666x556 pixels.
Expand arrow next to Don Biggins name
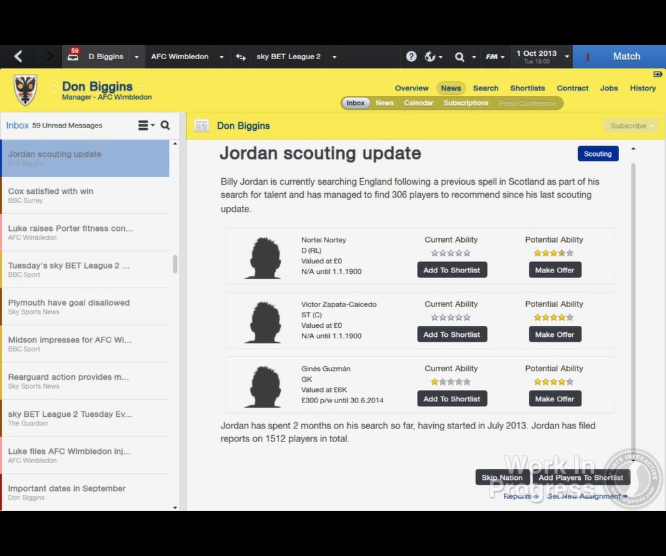click(x=140, y=86)
